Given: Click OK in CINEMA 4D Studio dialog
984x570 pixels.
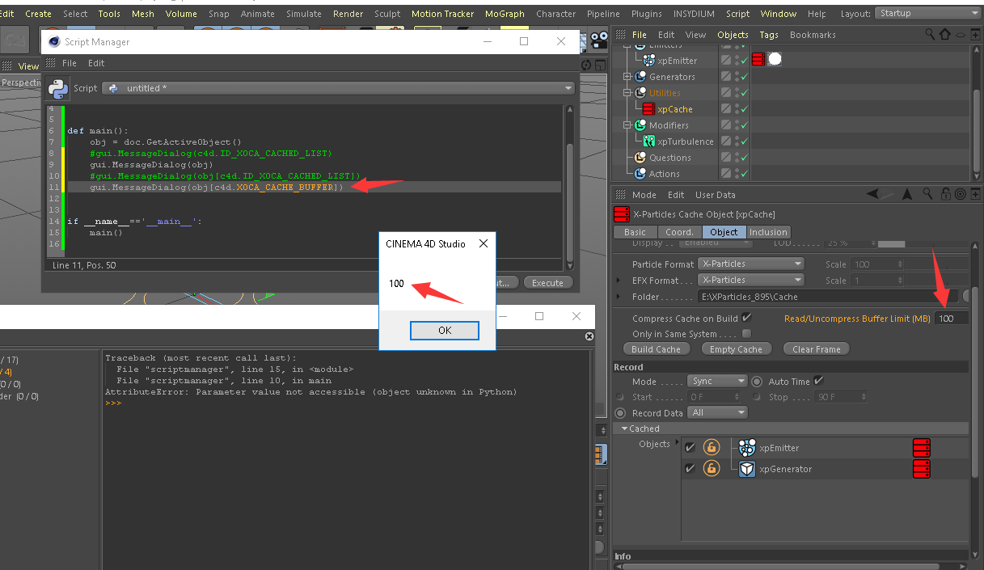Looking at the screenshot, I should pos(445,330).
